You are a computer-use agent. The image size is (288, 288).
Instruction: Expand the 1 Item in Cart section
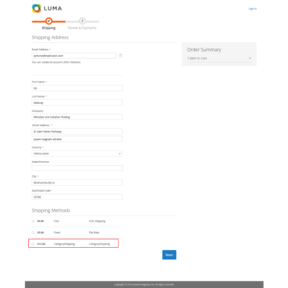tap(219, 58)
